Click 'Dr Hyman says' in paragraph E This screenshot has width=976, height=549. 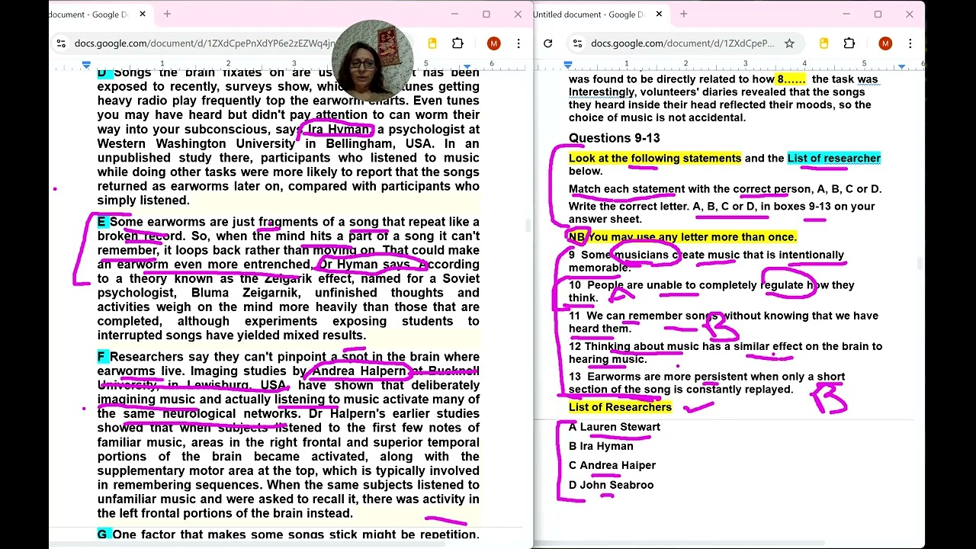click(364, 265)
